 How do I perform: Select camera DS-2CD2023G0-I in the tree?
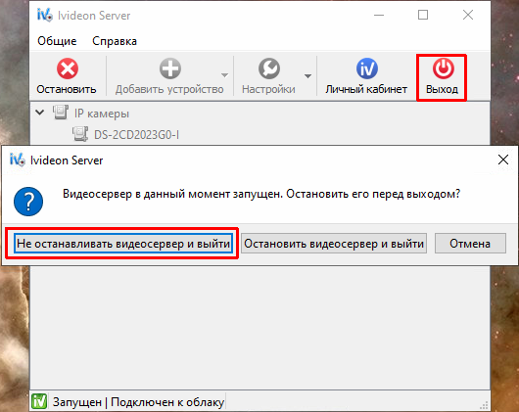[x=137, y=135]
